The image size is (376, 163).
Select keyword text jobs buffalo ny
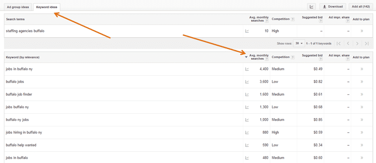17,107
